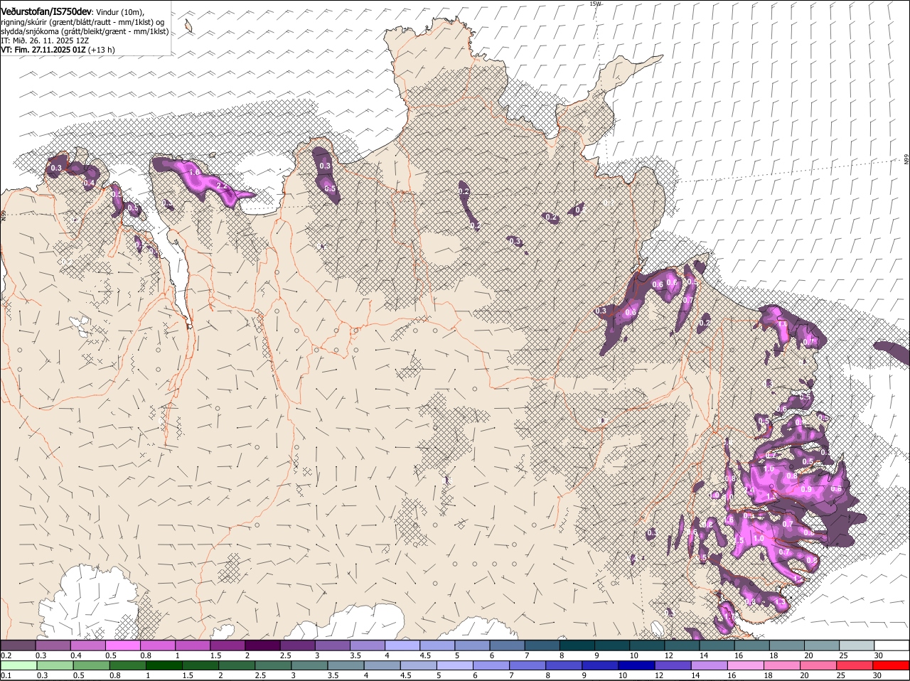The height and width of the screenshot is (681, 910).
Task: Pick the snow scale swatch between 0.4 and 0.5
Action: pyautogui.click(x=88, y=645)
